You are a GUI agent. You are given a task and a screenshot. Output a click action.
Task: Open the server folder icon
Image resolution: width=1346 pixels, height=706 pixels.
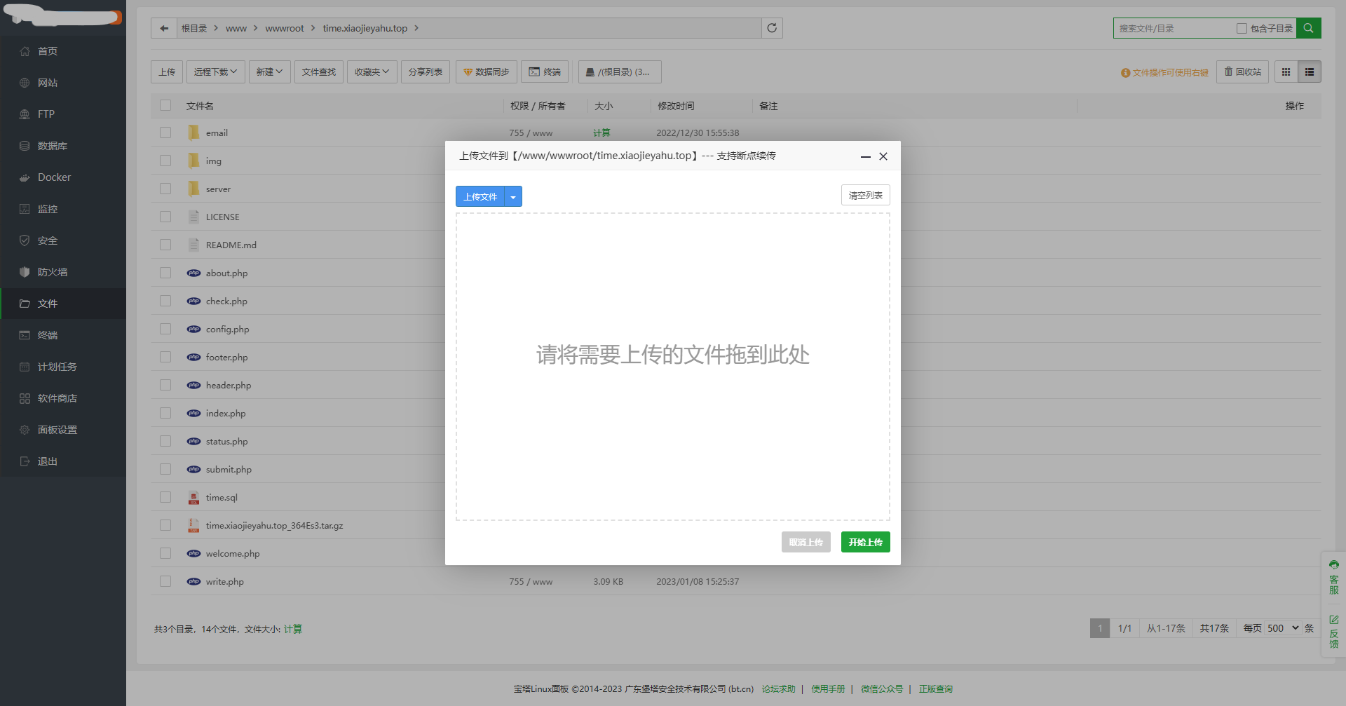pos(193,189)
